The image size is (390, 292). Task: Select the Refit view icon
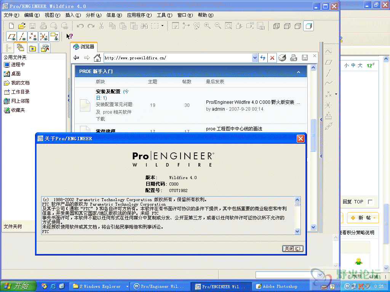[x=229, y=26]
